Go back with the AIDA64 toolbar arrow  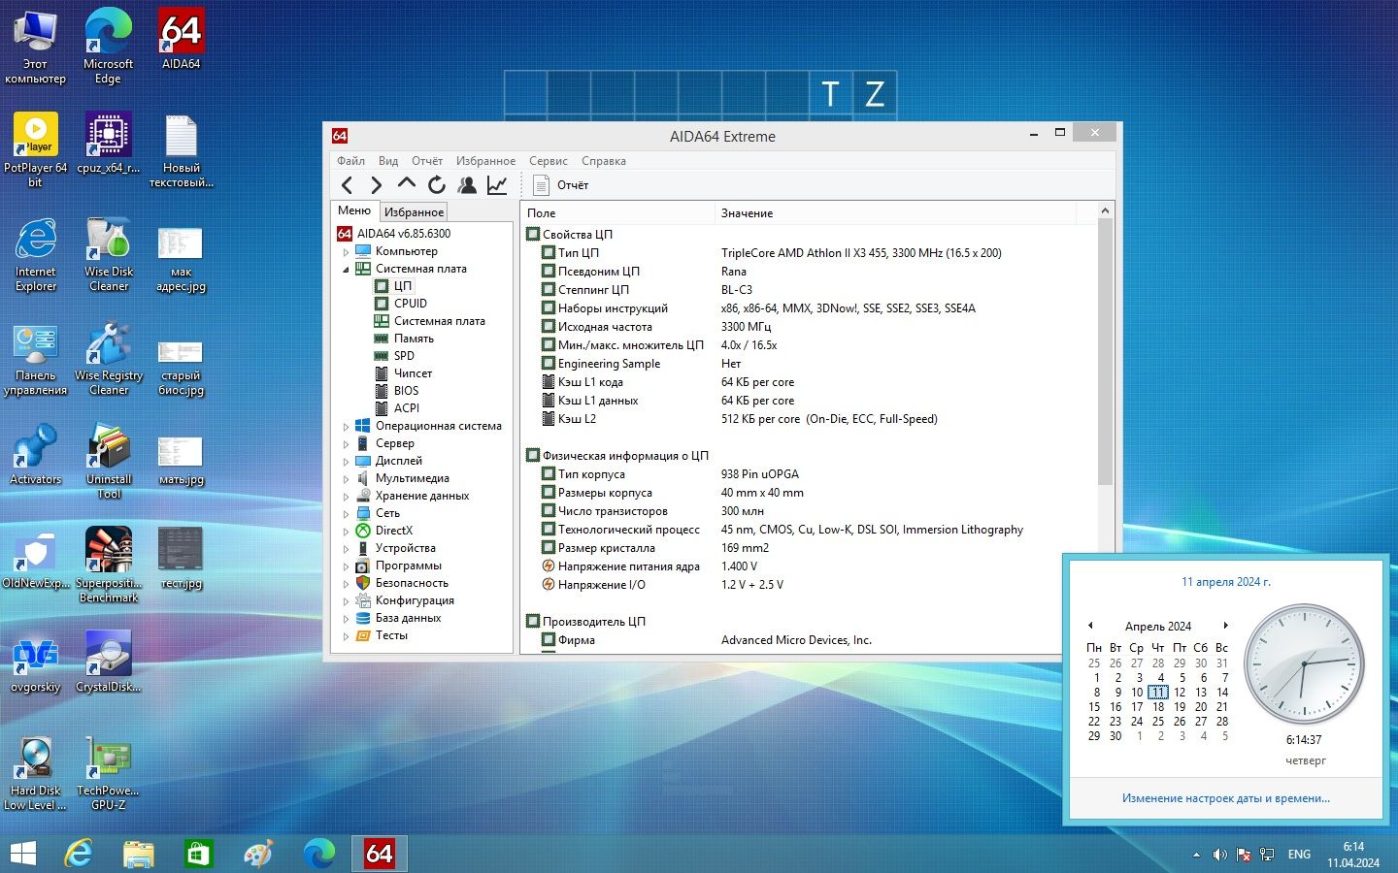click(348, 185)
